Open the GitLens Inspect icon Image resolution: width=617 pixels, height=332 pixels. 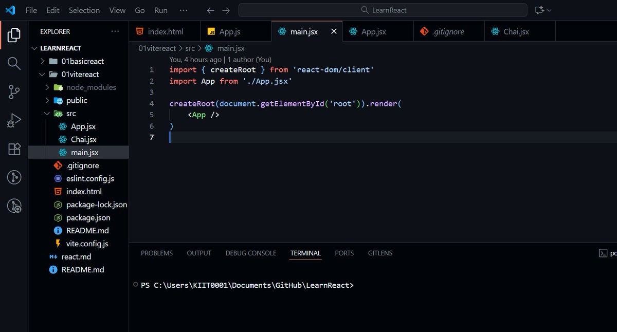(x=14, y=206)
